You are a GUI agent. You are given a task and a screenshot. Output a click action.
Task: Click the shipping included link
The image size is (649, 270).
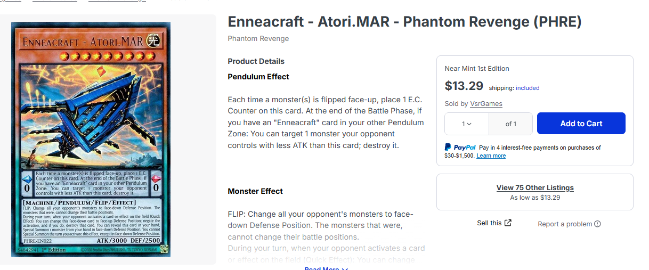[x=528, y=88]
